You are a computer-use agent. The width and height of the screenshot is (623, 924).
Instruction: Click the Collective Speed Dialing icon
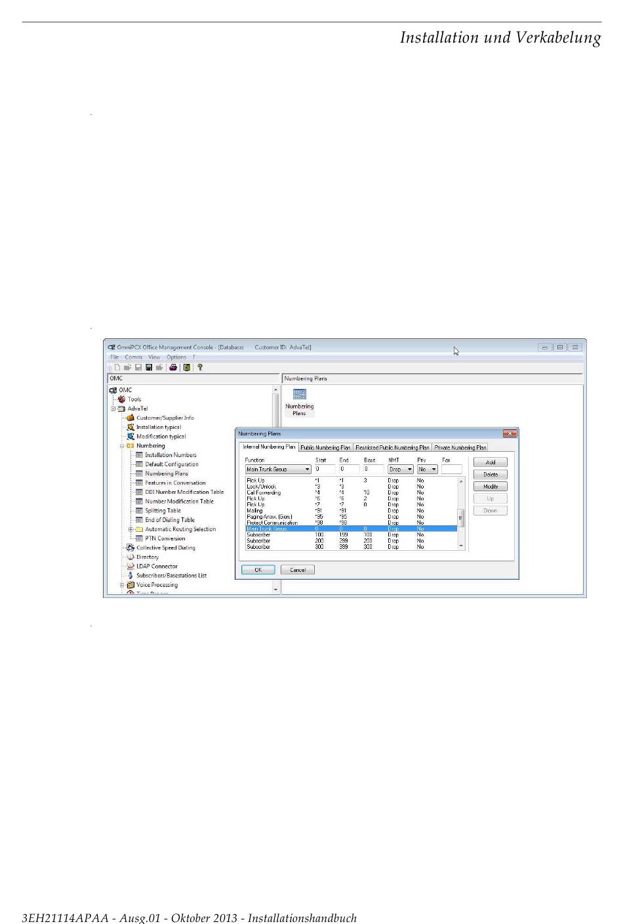(x=131, y=548)
